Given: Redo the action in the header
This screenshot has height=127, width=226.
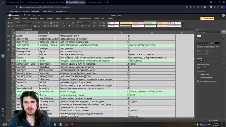Looking at the screenshot, I should [x=38, y=15].
